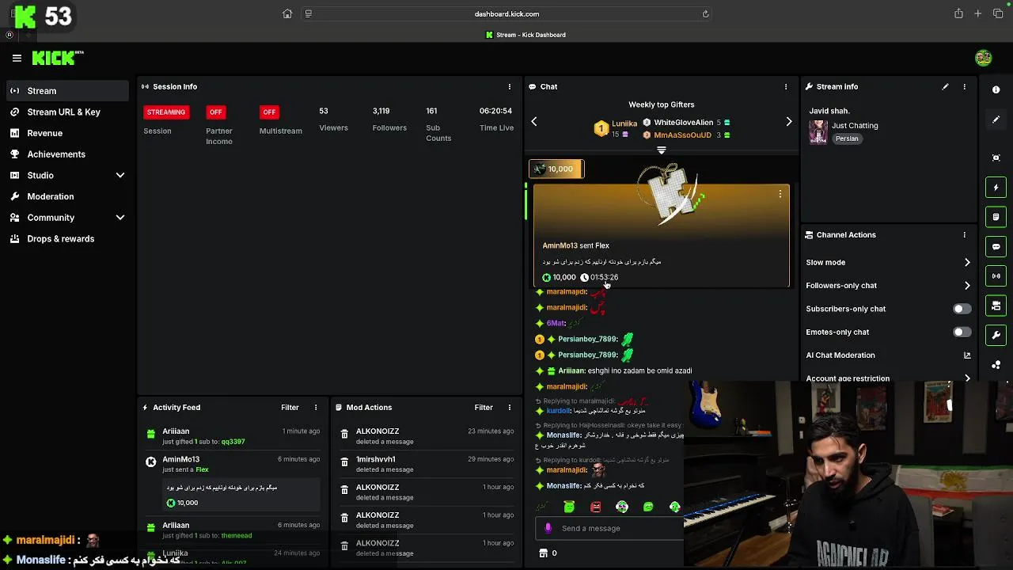The image size is (1013, 570).
Task: Click the Flex link in Activity Feed
Action: tap(202, 470)
